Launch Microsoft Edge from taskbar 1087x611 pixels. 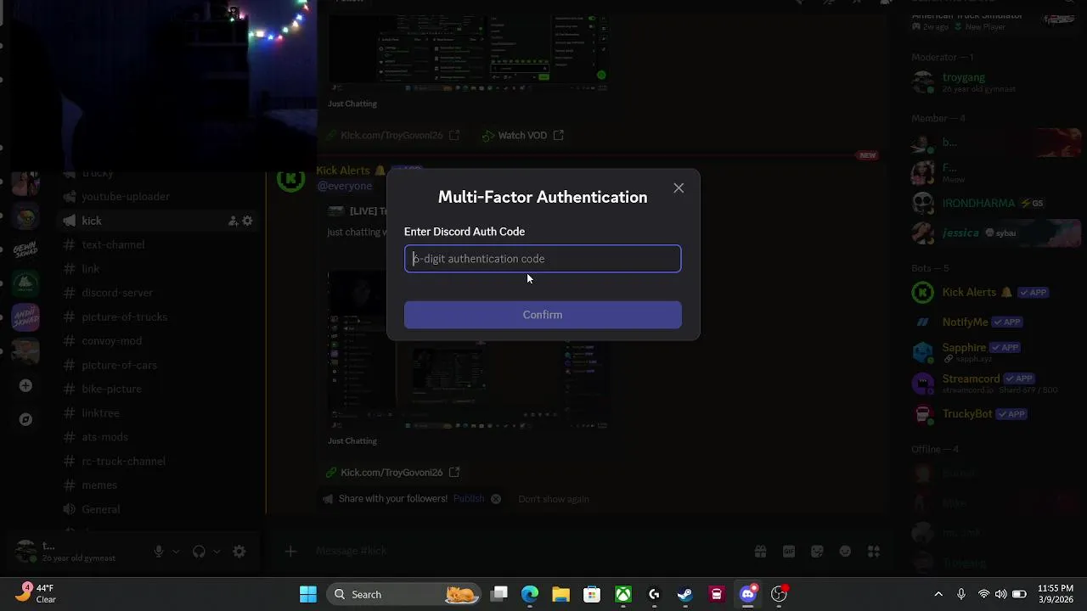[x=530, y=595]
